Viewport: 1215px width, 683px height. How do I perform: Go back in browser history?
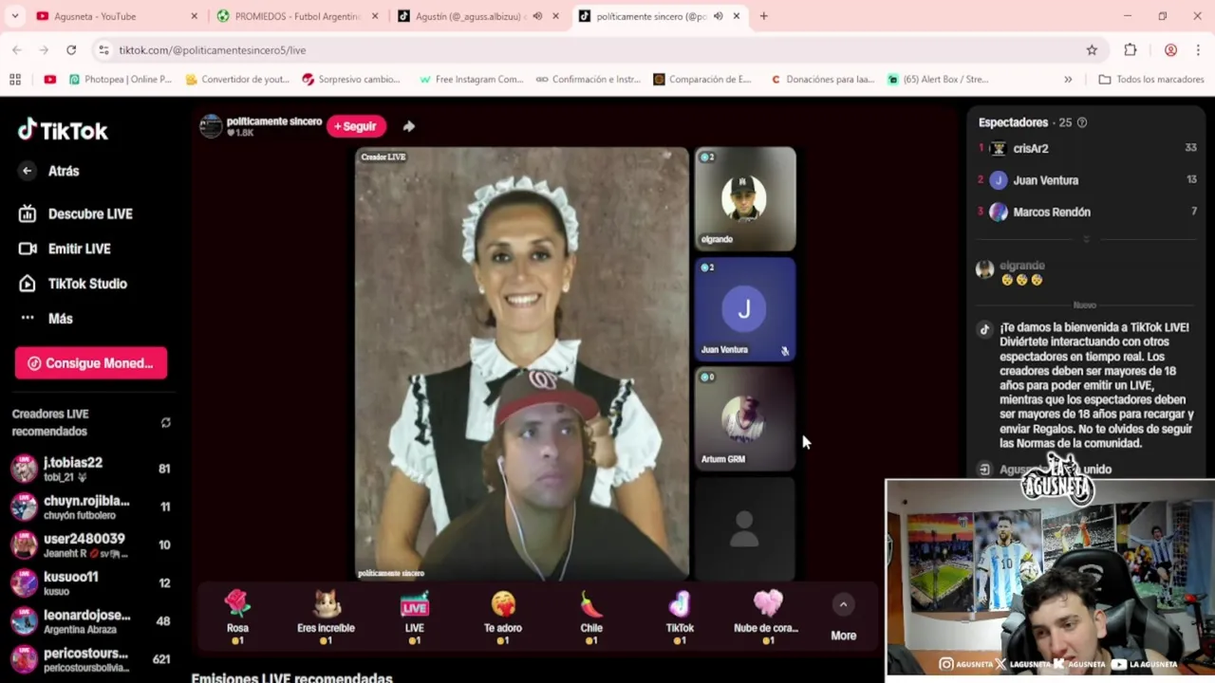click(17, 50)
